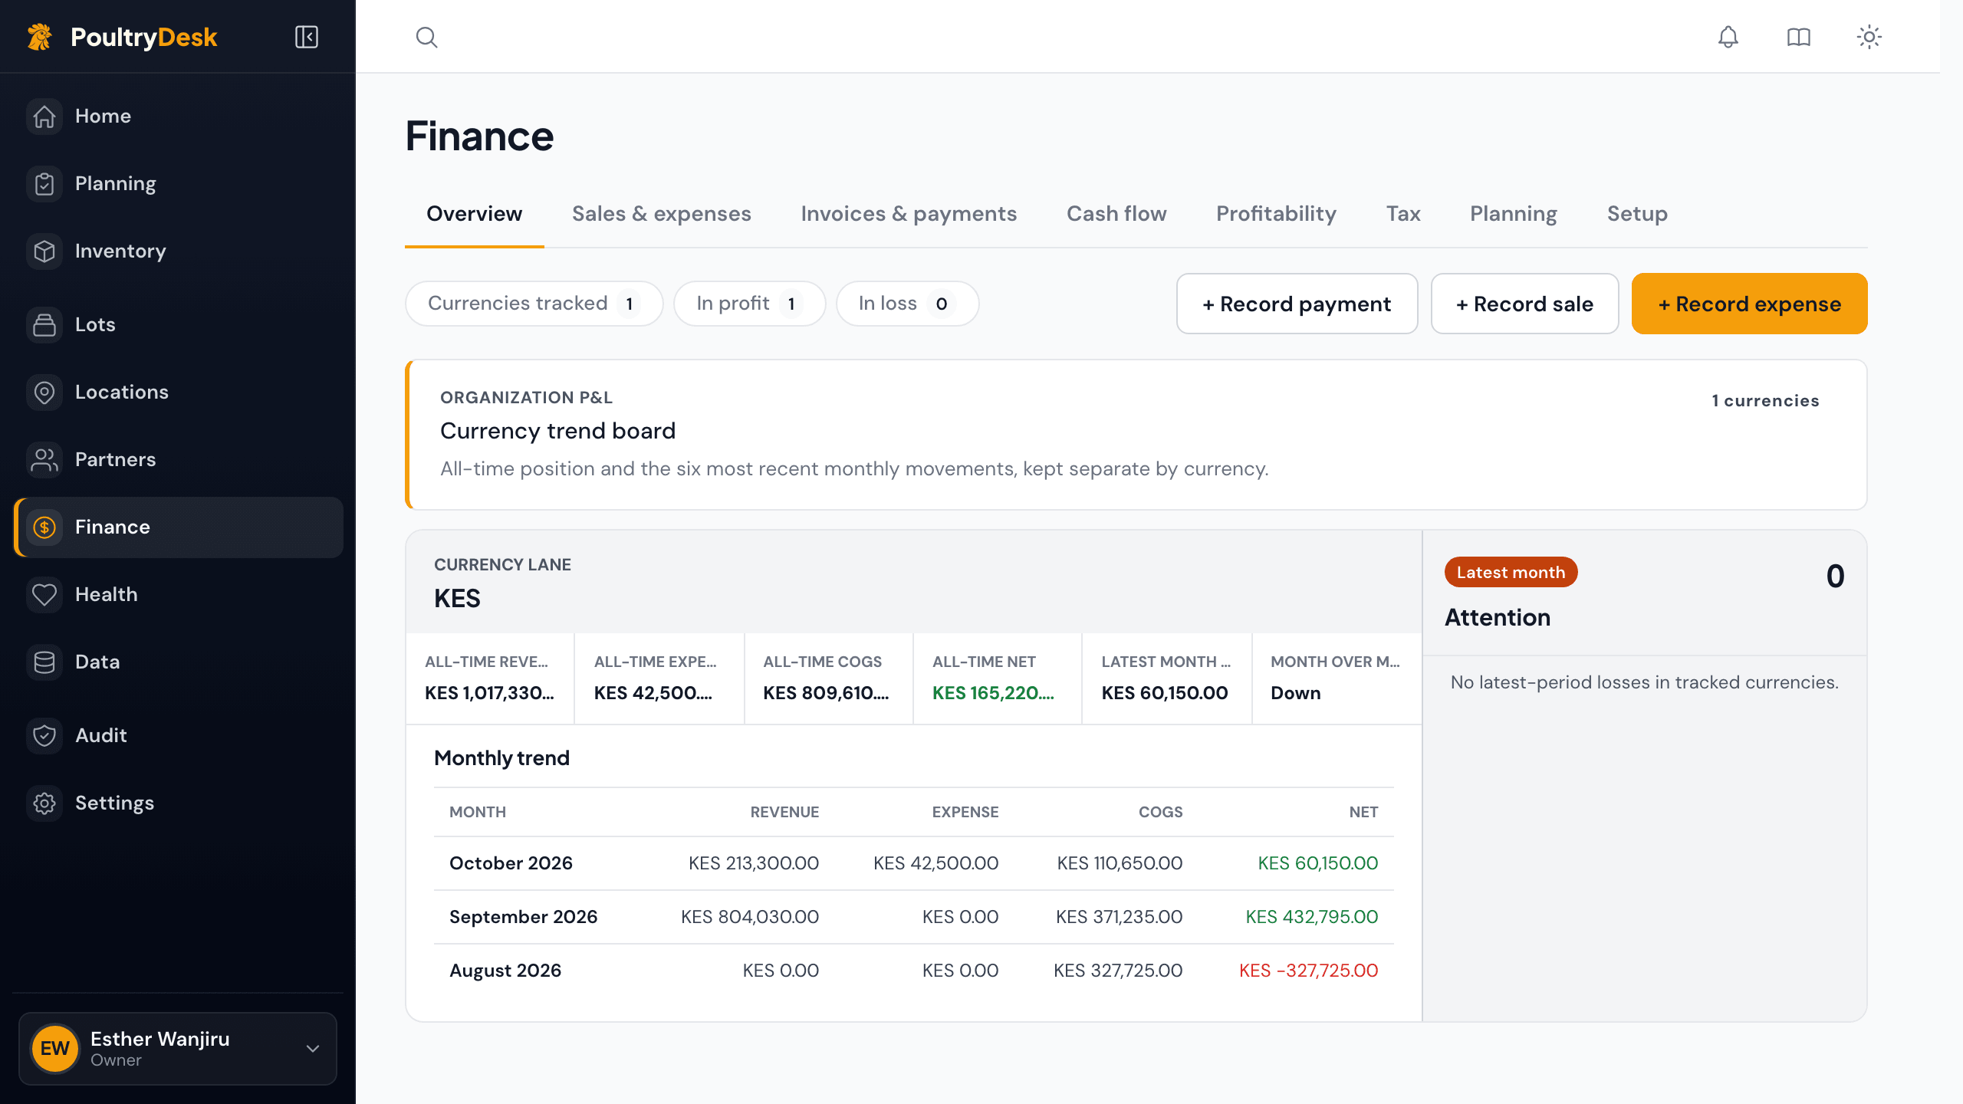Open the Home sidebar label
The image size is (1963, 1104).
click(x=103, y=117)
